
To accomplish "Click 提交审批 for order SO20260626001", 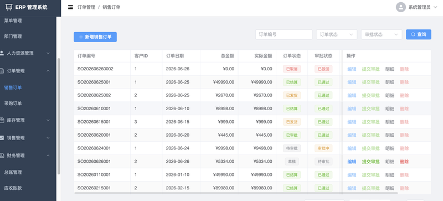I will coord(370,162).
